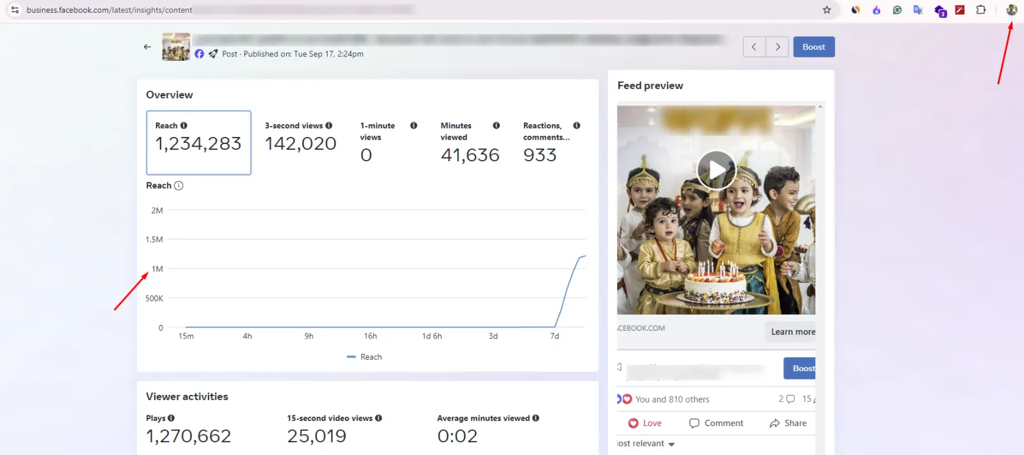This screenshot has height=455, width=1024.
Task: Open the site information icon in address bar
Action: tap(15, 10)
